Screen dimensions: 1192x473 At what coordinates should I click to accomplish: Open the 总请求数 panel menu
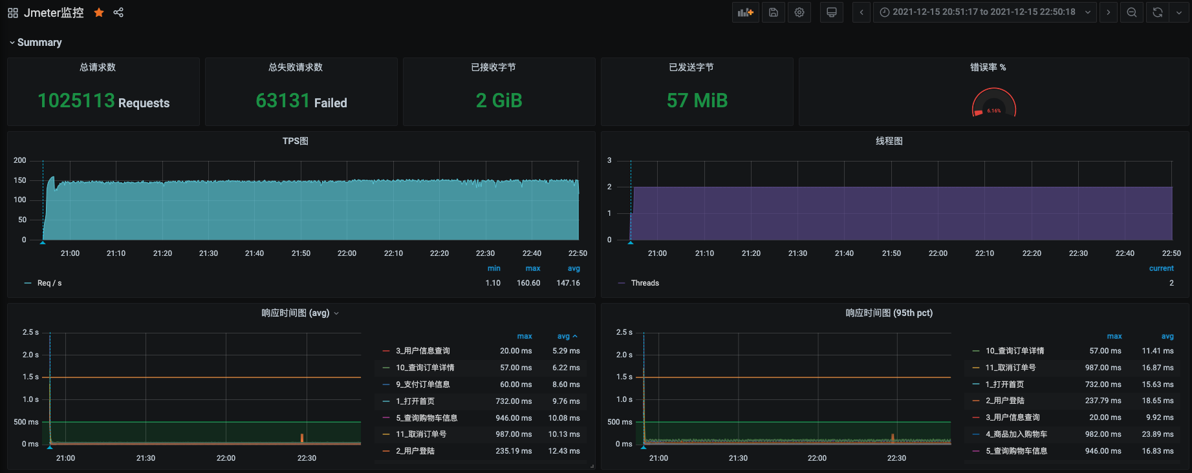point(98,67)
